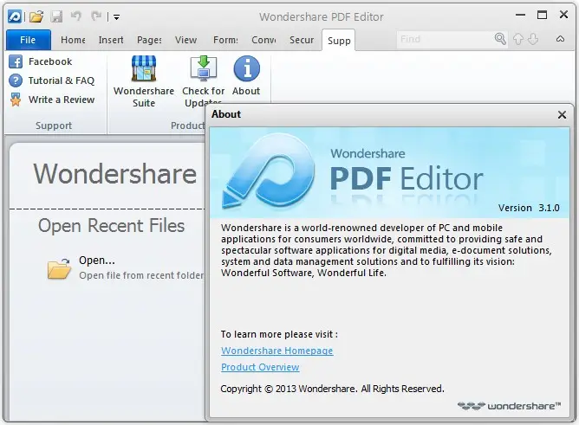
Task: Click the Find Next down arrow
Action: [533, 39]
